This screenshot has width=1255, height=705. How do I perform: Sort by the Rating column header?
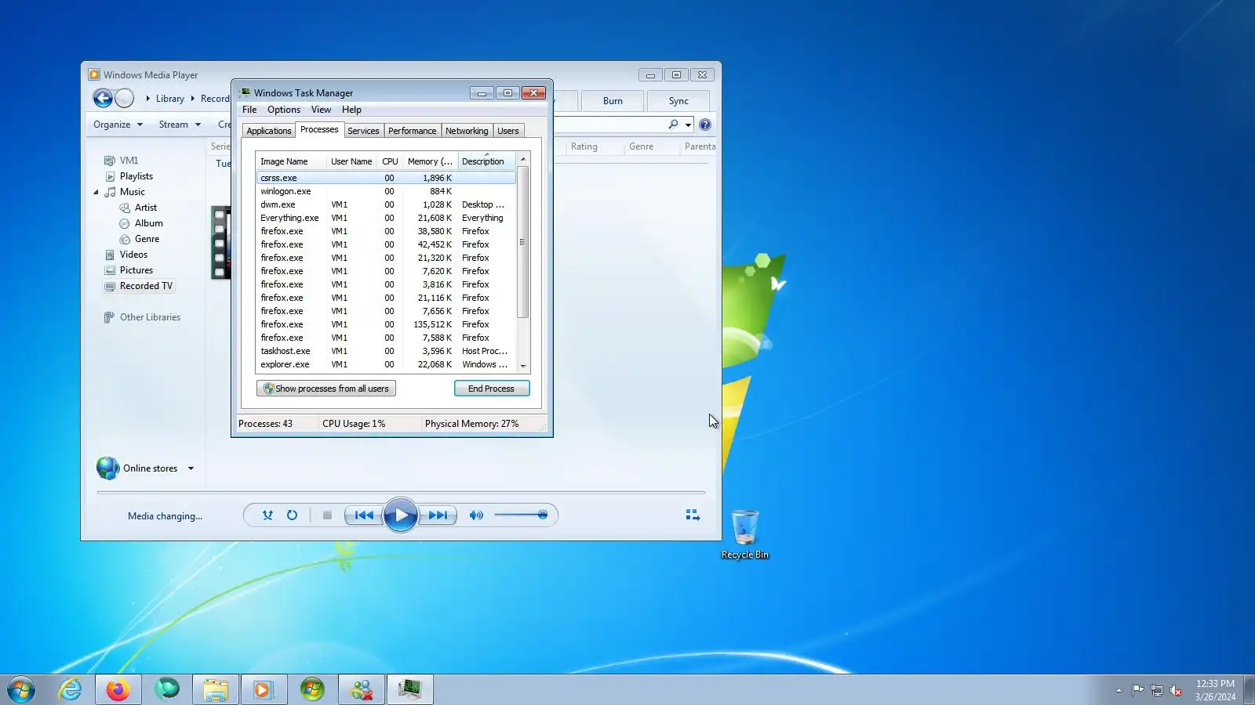584,146
